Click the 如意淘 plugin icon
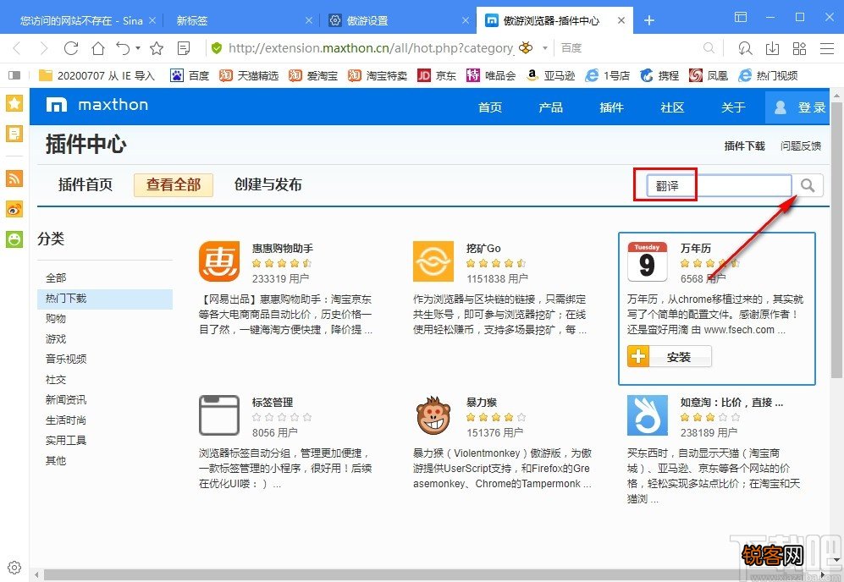 (x=647, y=415)
